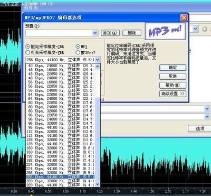Open help via 帮助(H) button
Viewport: 211px width, 196px height.
pyautogui.click(x=172, y=85)
